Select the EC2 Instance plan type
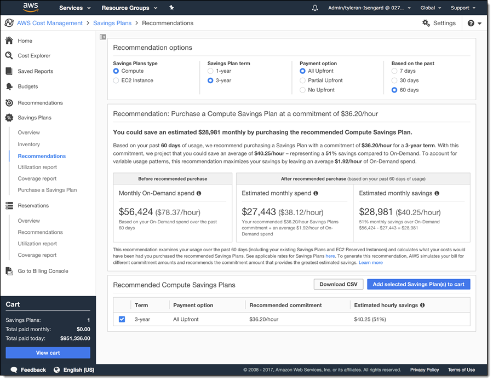The image size is (493, 381). [116, 80]
